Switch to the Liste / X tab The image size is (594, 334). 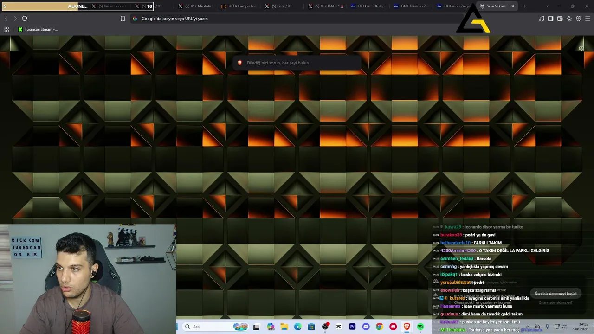pos(282,6)
